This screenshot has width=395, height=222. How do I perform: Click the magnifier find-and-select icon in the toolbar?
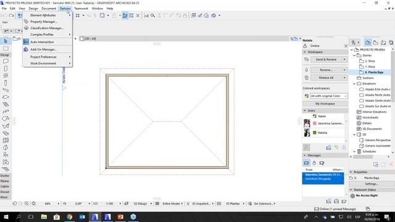point(152,15)
